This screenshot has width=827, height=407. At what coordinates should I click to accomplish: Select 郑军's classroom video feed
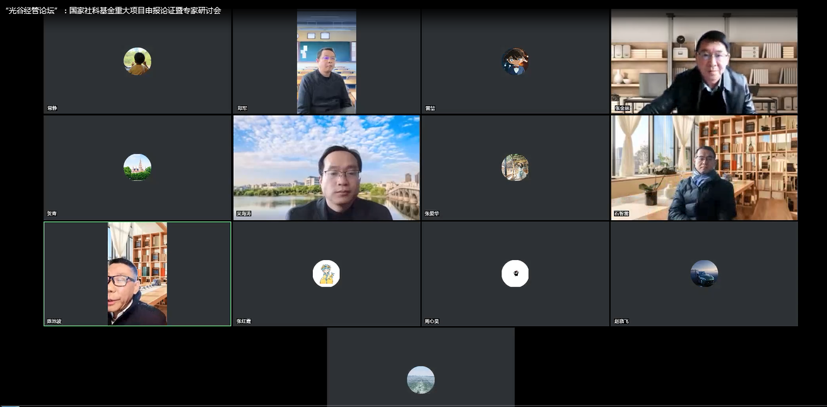(x=326, y=62)
